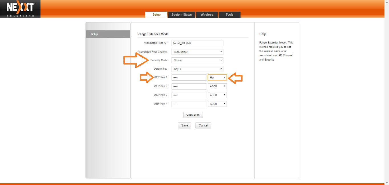This screenshot has height=185, width=389.
Task: Open WEP Key 4 ASCII format dropdown
Action: tap(217, 104)
